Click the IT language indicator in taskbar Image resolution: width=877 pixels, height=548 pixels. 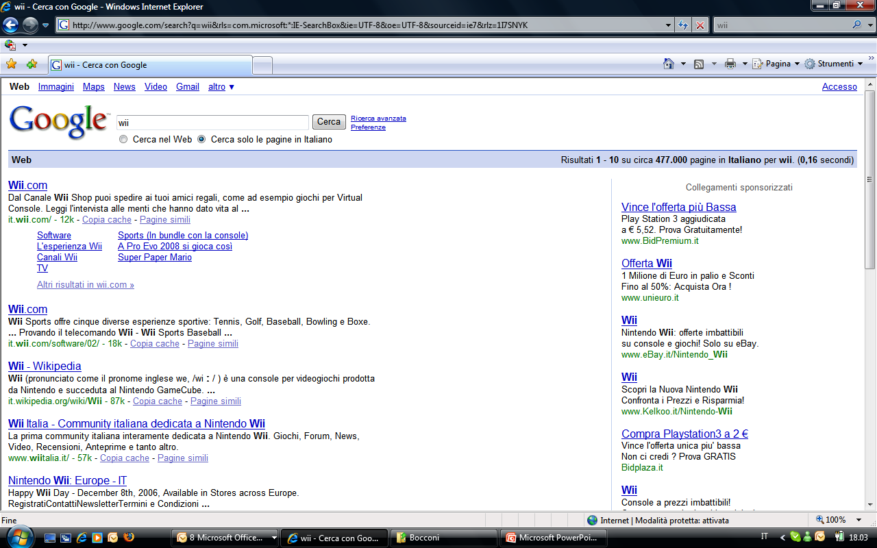pyautogui.click(x=765, y=537)
